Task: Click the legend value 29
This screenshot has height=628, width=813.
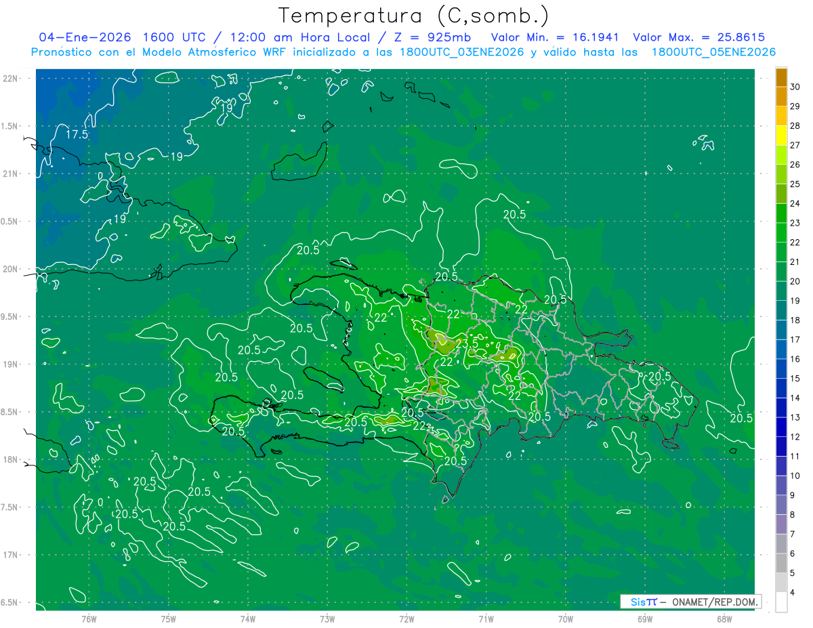Action: [x=795, y=106]
